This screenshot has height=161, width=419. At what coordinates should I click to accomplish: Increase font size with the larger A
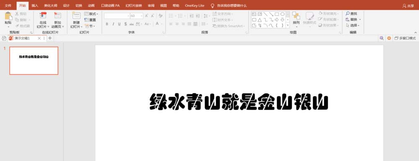pyautogui.click(x=146, y=16)
